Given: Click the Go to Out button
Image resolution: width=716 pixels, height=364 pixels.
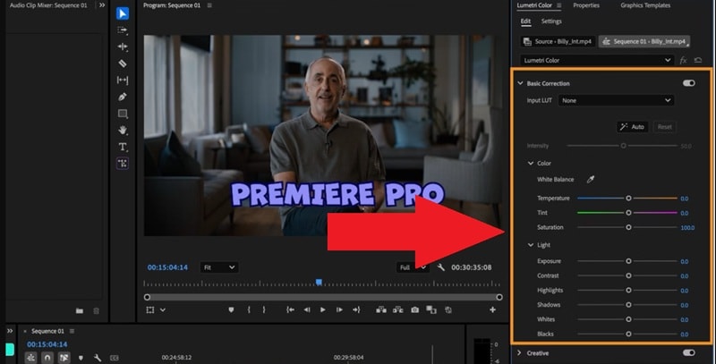Looking at the screenshot, I should click(x=356, y=309).
